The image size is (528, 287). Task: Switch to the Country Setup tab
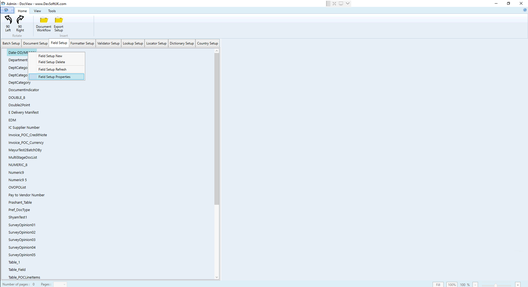(x=208, y=43)
